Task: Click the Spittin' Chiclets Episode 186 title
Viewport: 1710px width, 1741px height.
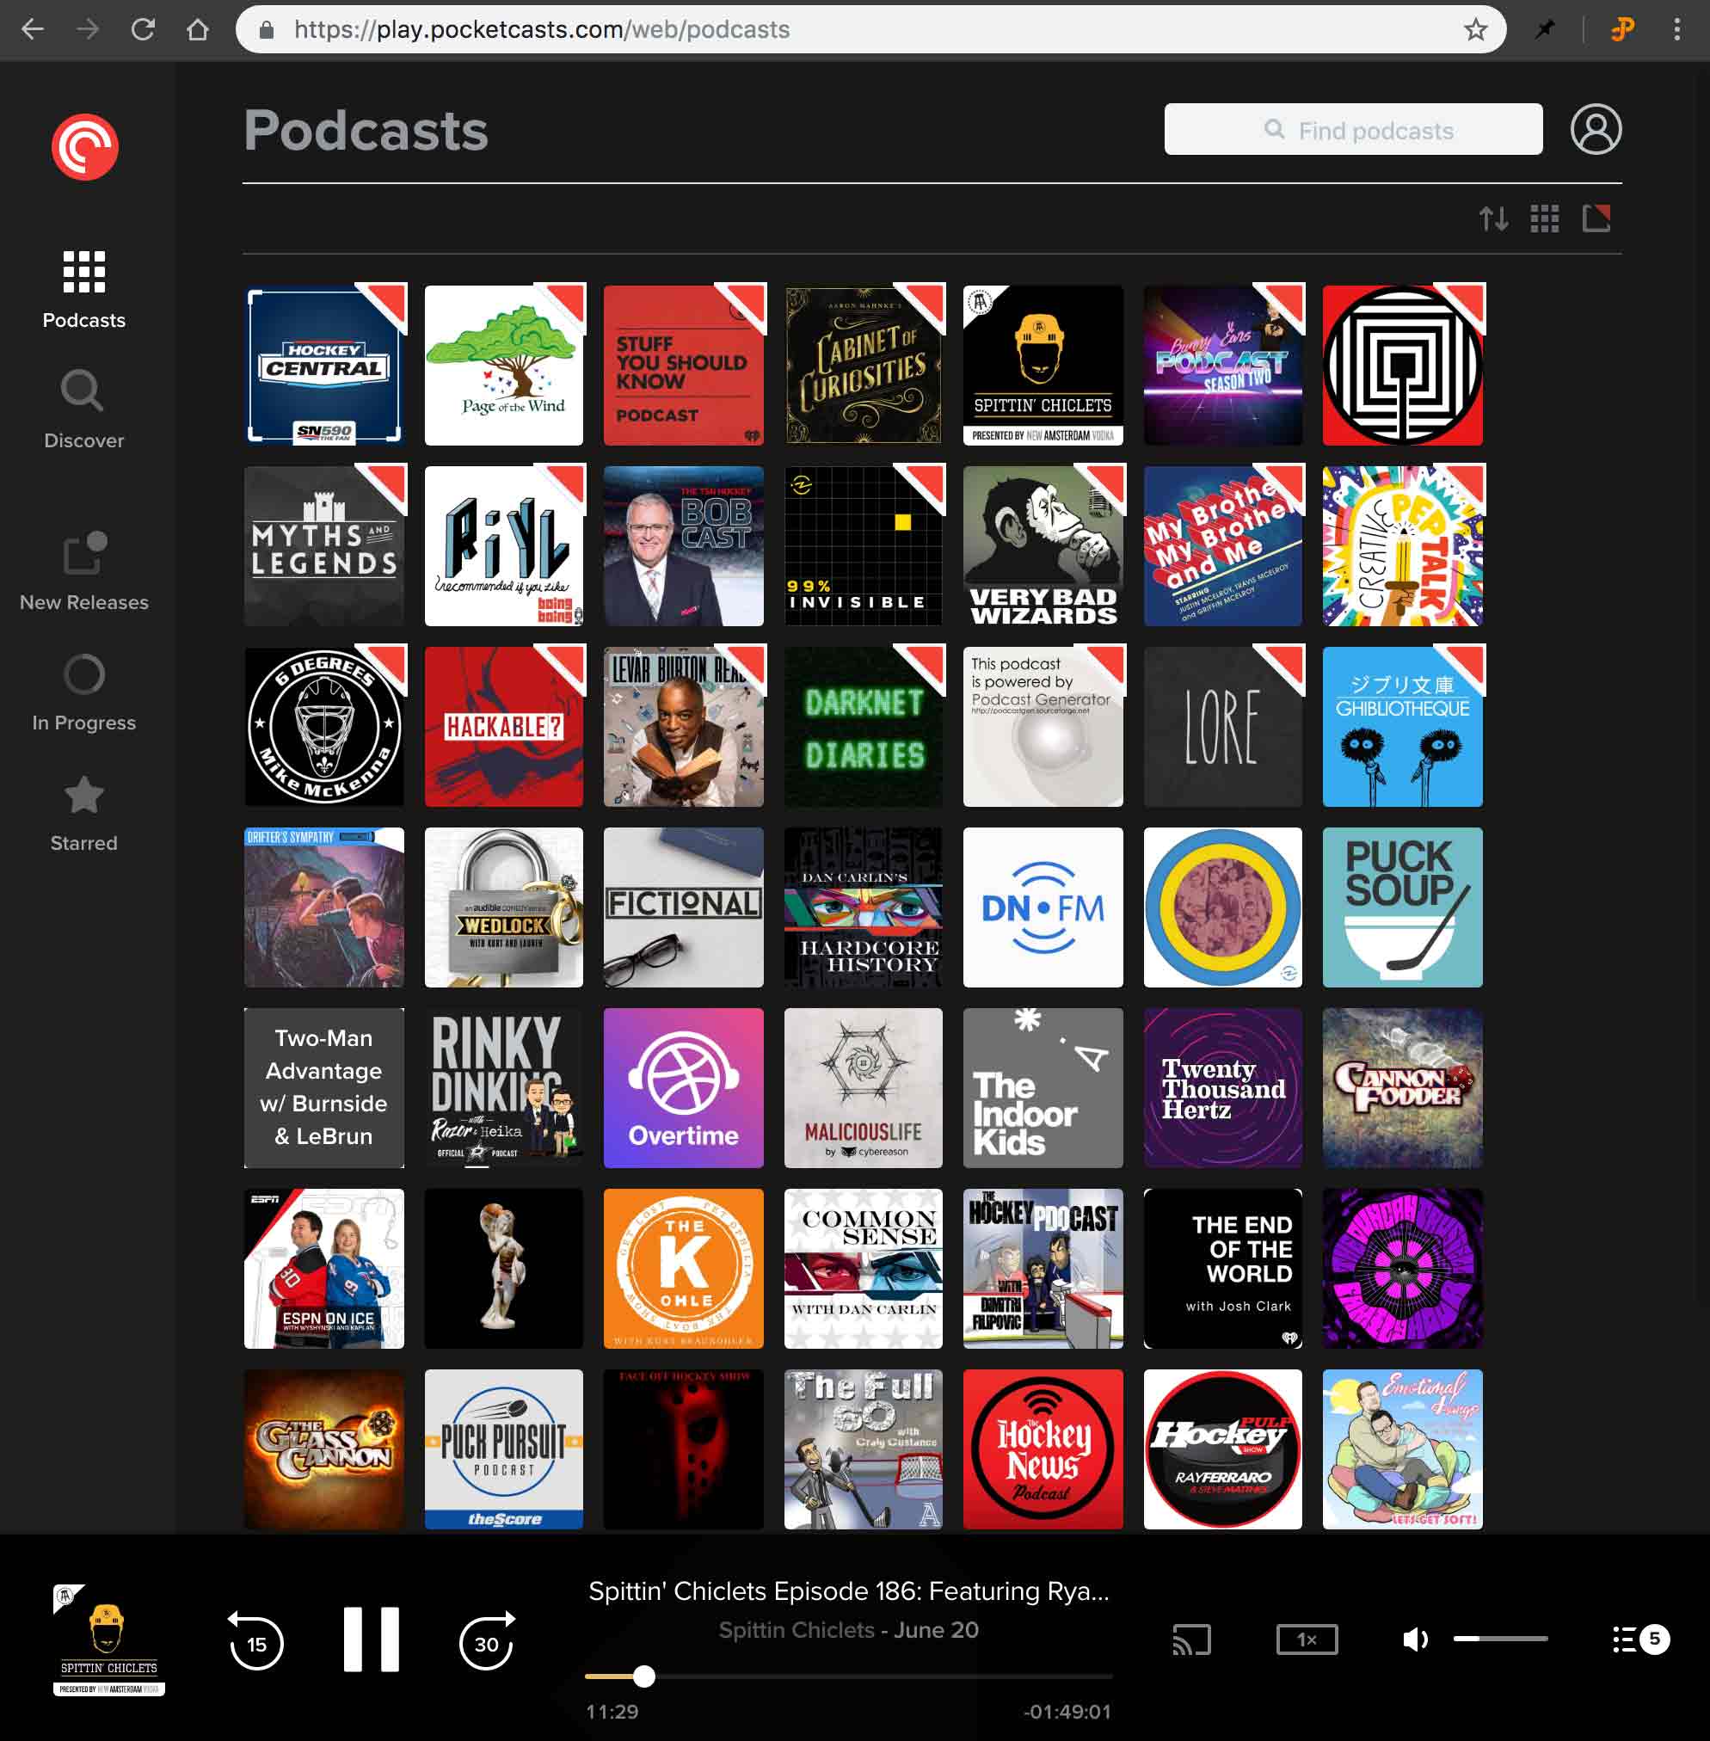Action: point(849,1591)
